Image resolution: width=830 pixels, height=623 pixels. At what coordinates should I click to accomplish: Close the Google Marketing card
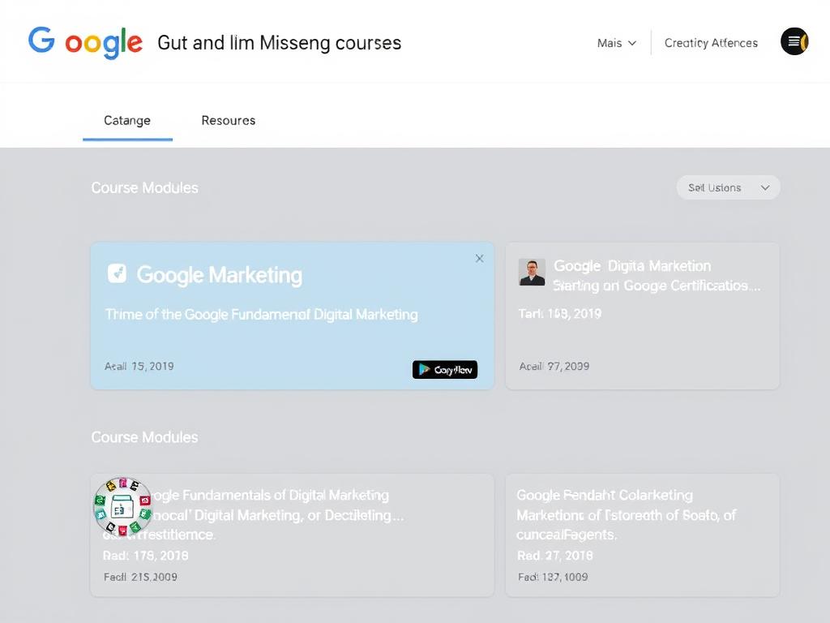pos(479,259)
